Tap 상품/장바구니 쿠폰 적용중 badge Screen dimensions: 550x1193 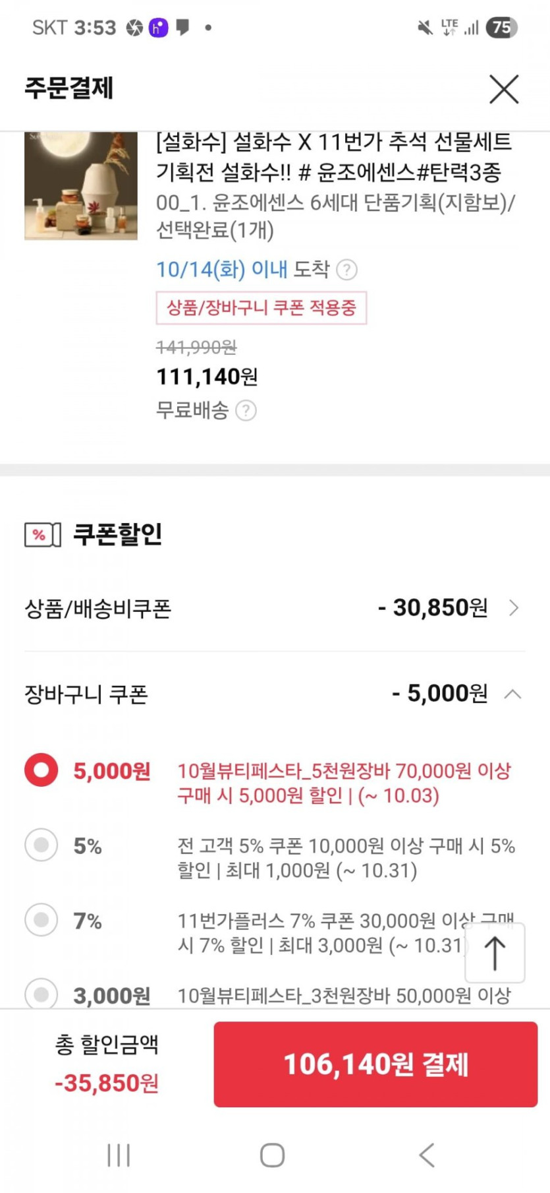261,308
